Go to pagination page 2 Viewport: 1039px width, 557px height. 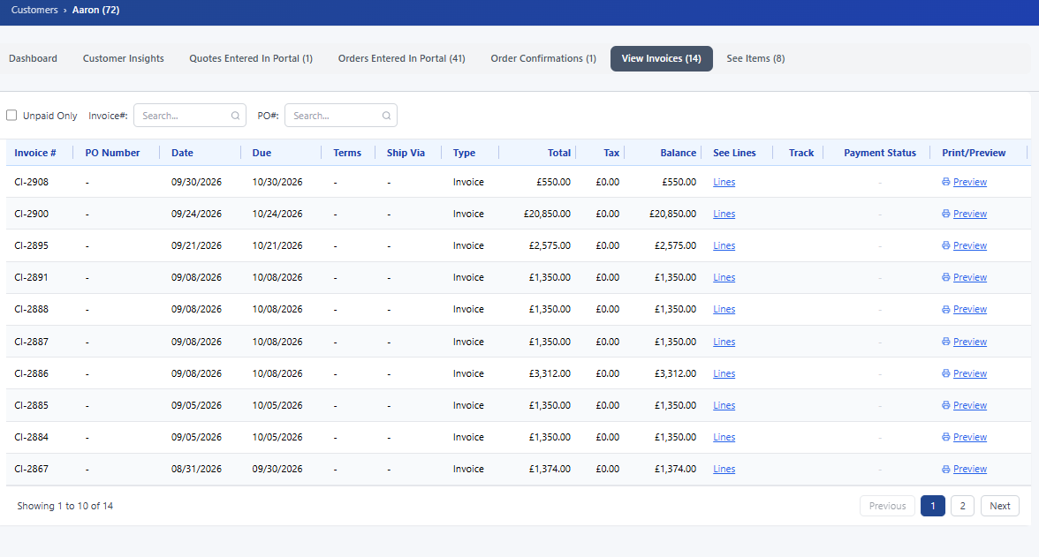962,506
